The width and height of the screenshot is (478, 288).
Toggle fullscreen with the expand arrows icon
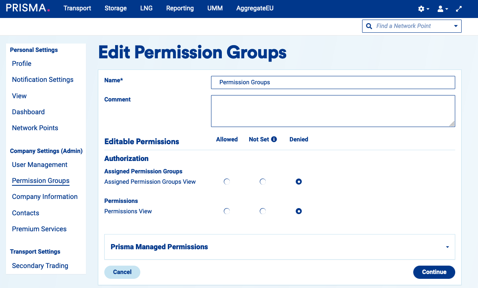tap(459, 9)
